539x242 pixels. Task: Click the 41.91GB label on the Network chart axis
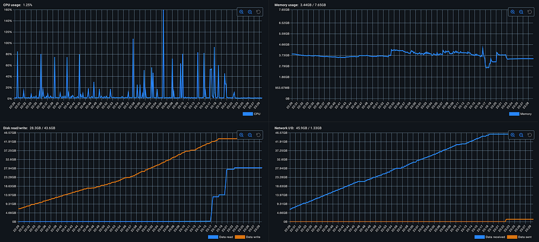(280, 141)
